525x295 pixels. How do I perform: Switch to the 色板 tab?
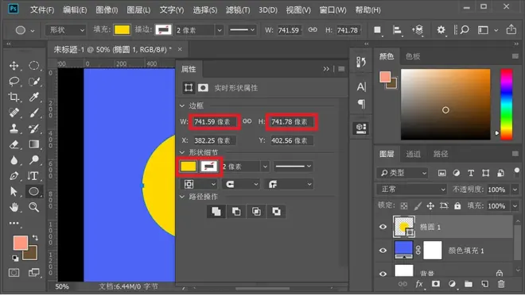click(x=413, y=56)
